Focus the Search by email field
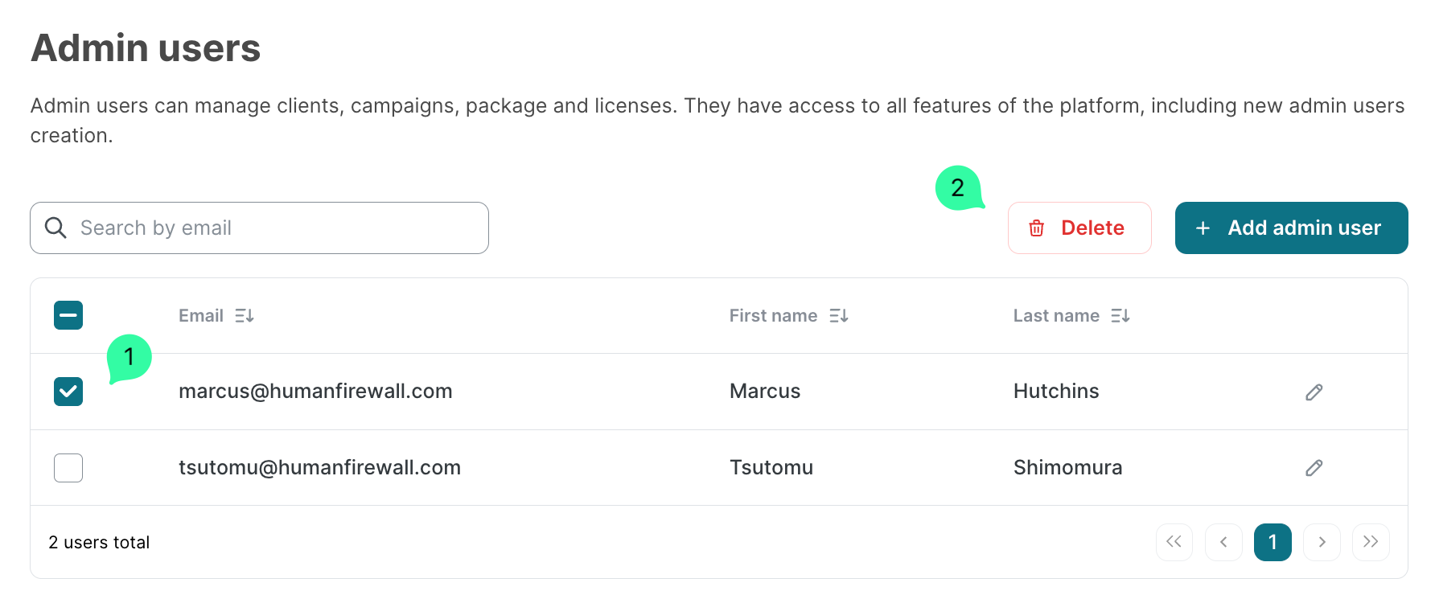Viewport: 1435px width, 595px height. click(x=273, y=228)
